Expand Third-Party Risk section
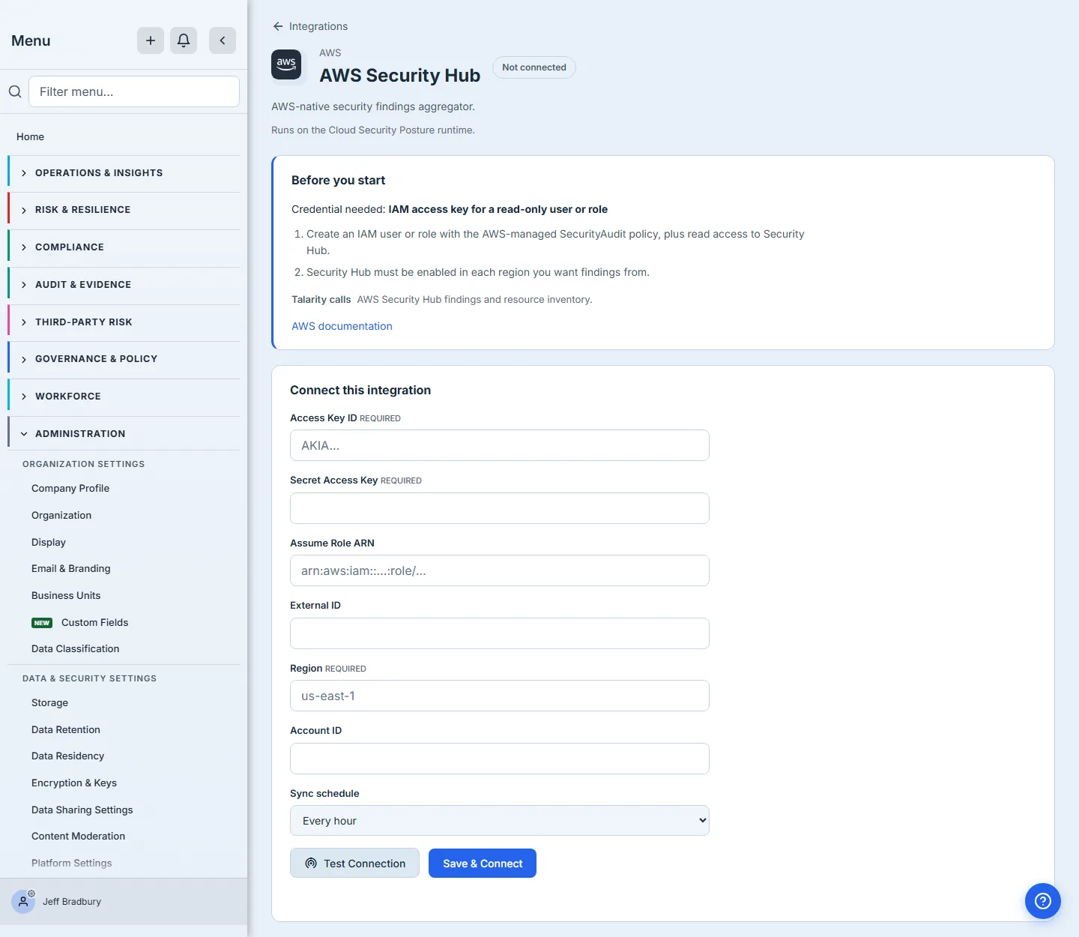This screenshot has width=1079, height=937. [x=124, y=322]
